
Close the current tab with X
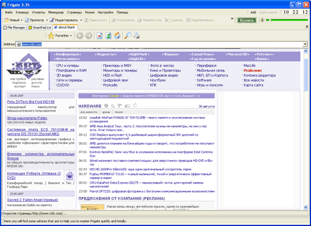pos(307,26)
